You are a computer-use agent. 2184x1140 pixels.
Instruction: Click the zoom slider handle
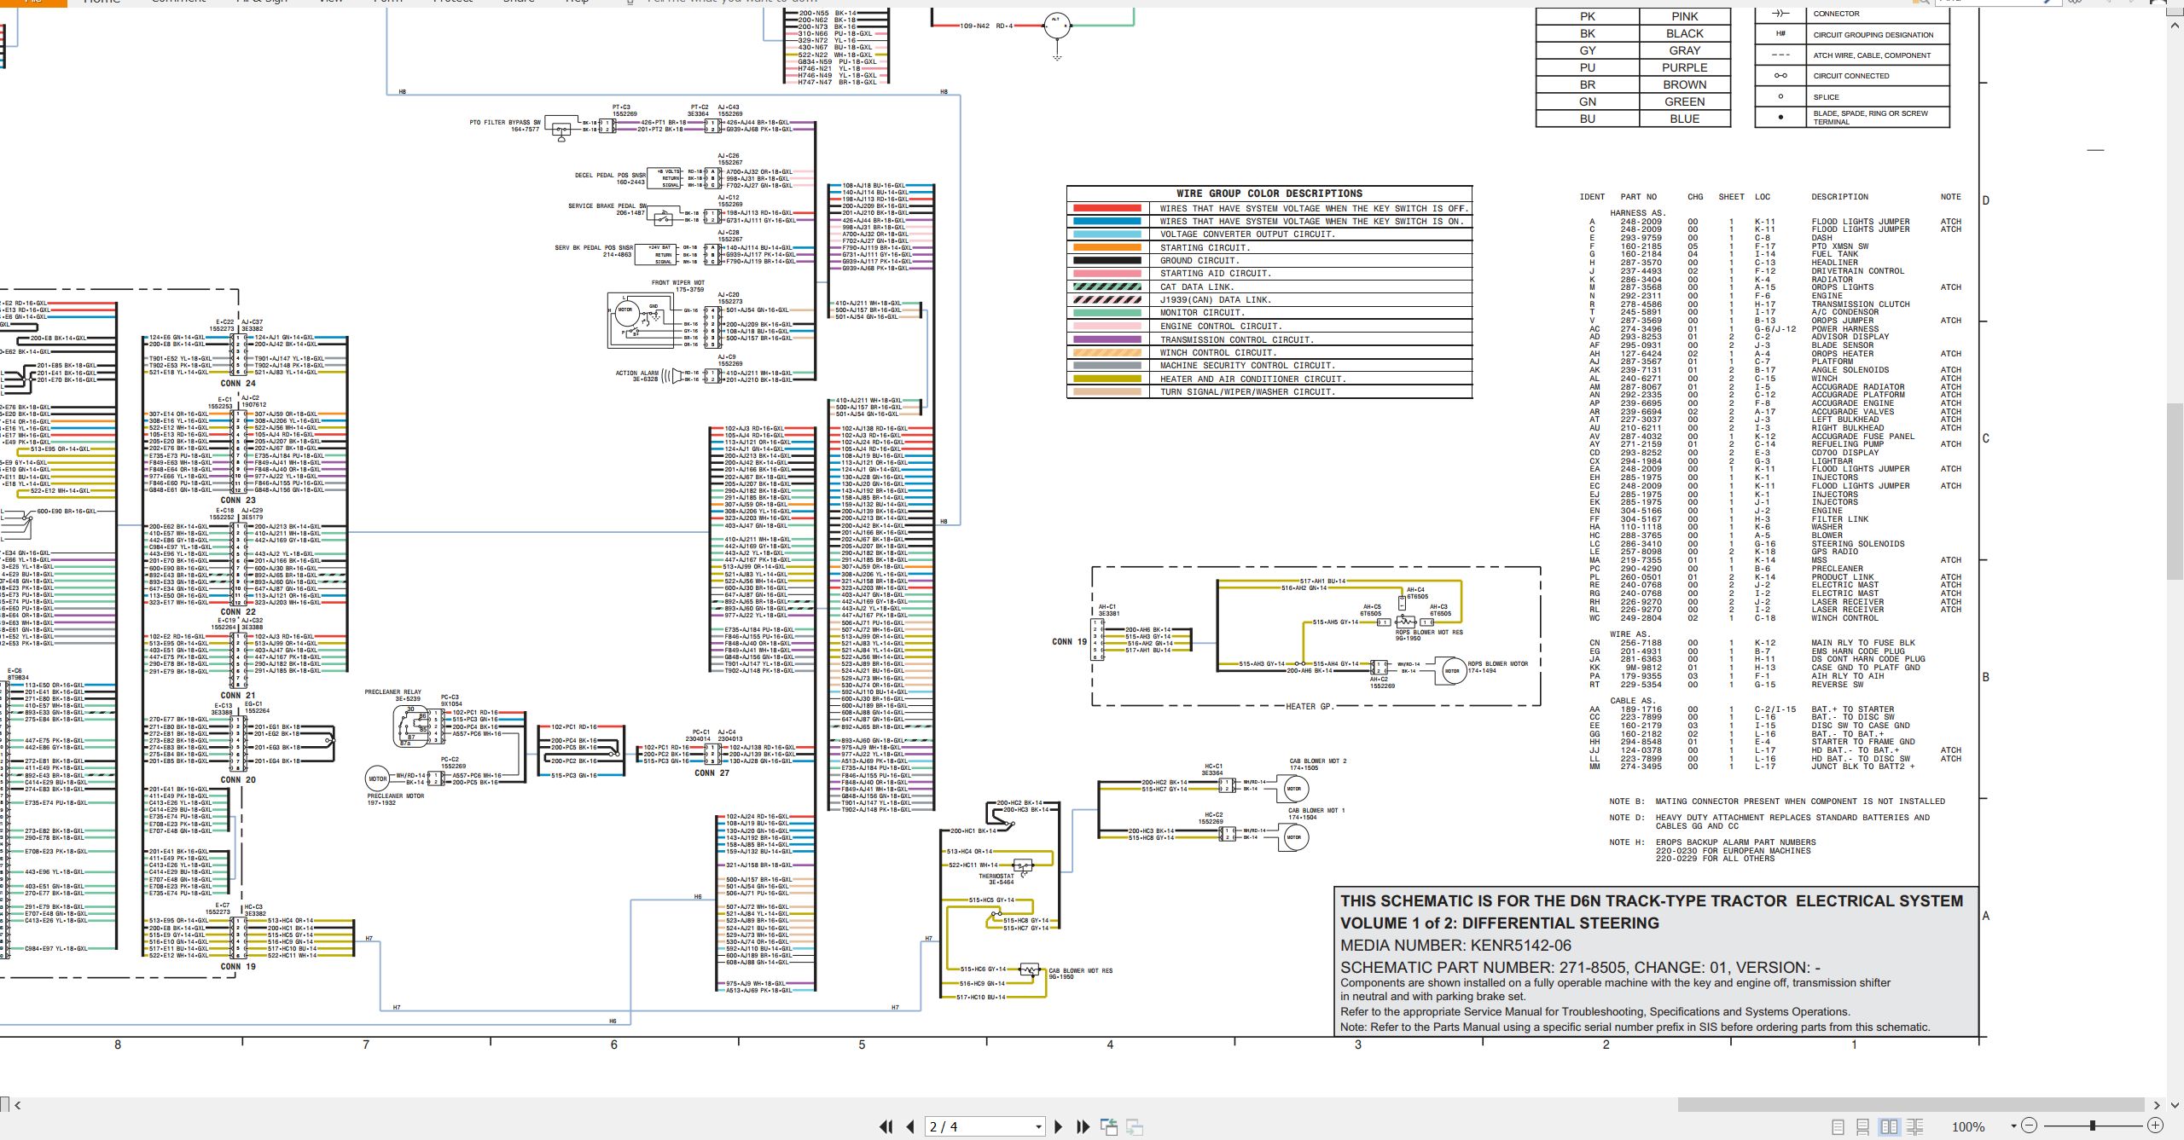pyautogui.click(x=2092, y=1126)
